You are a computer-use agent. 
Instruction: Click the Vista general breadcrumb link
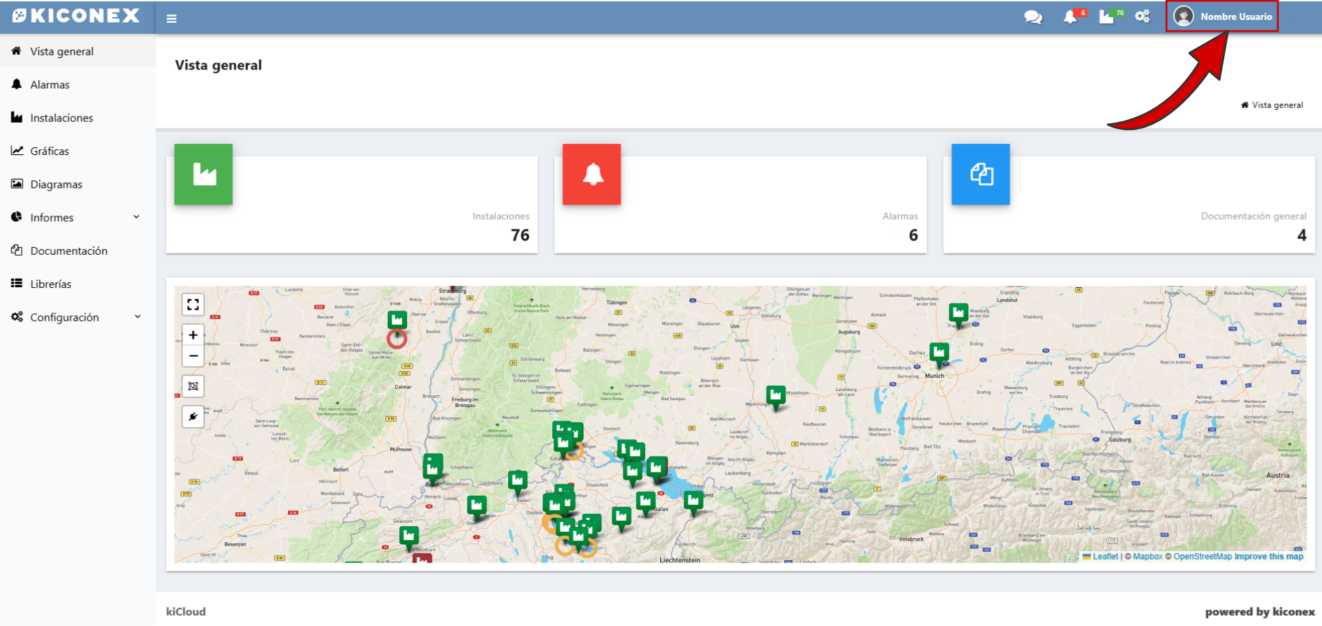point(1277,105)
